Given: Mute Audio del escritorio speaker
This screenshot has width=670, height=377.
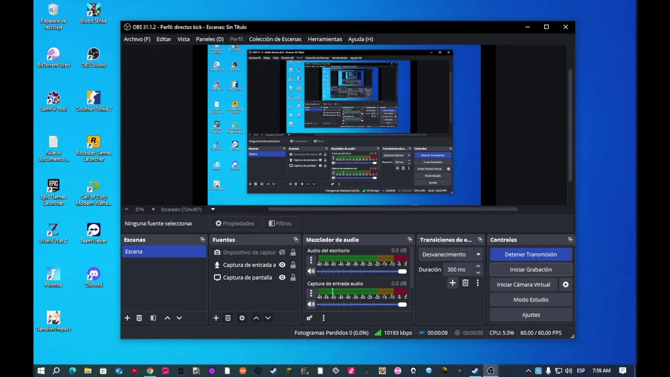Looking at the screenshot, I should pos(311,271).
